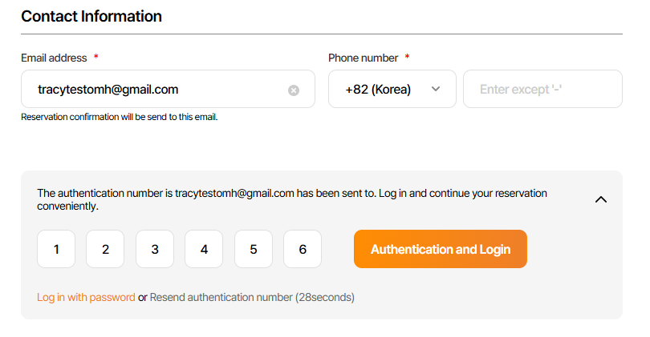Follow the Log in with password link
The image size is (650, 337).
pos(86,297)
